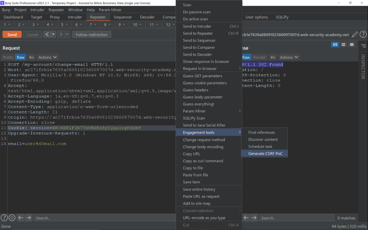Switch to side-by-side request/response layout
Screen dimensions: 368x230
coord(335,45)
